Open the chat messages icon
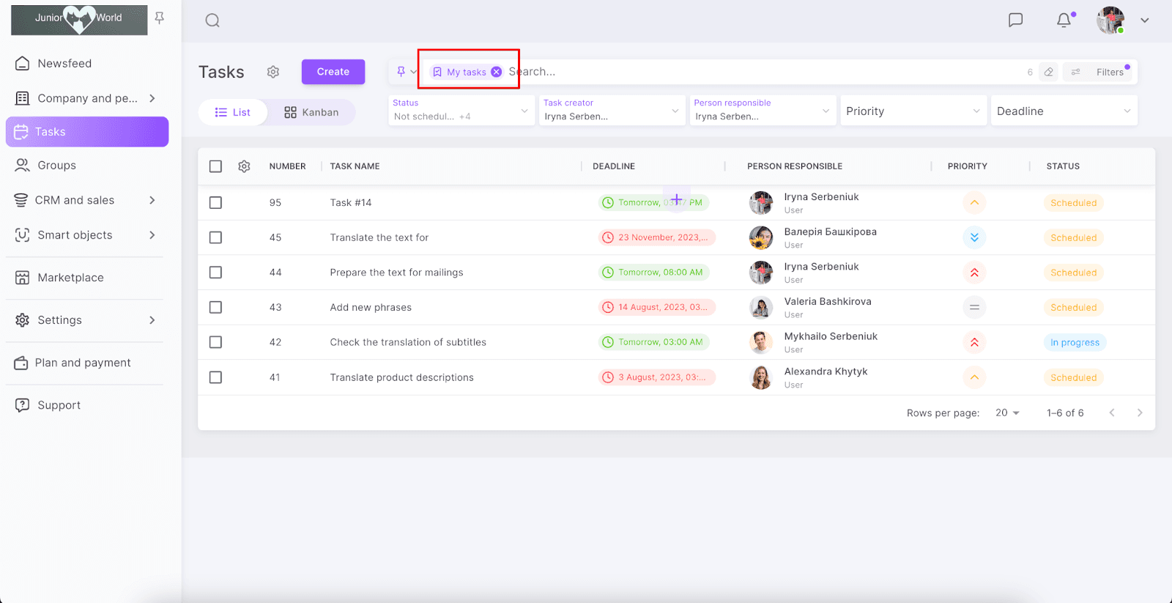Image resolution: width=1172 pixels, height=603 pixels. click(1015, 21)
